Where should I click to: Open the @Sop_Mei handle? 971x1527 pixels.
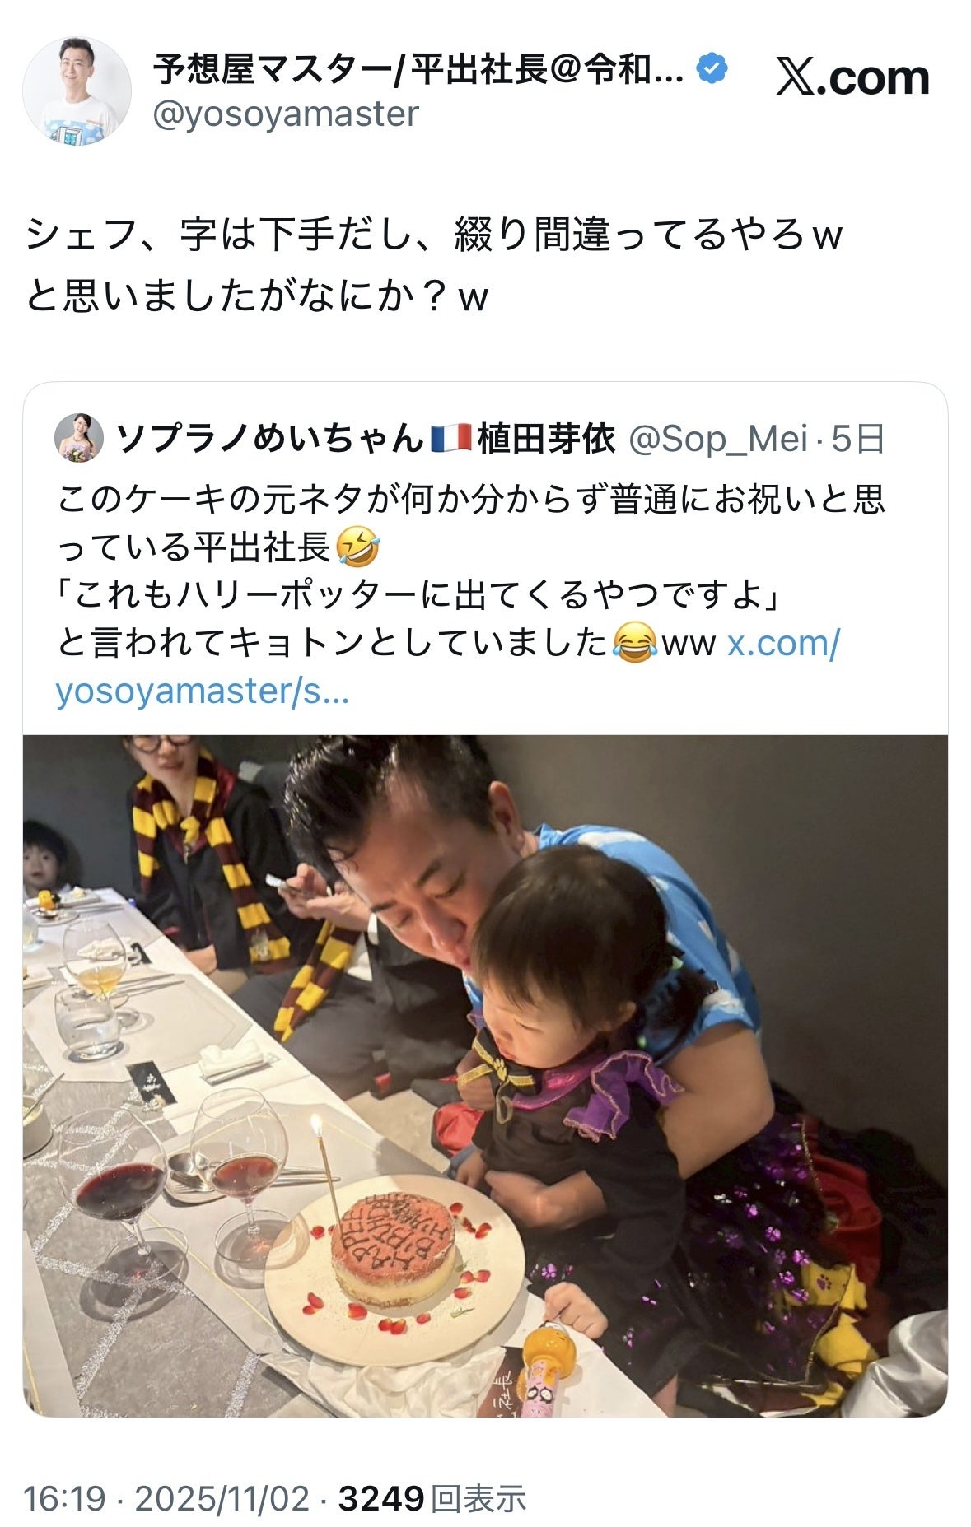click(x=718, y=439)
